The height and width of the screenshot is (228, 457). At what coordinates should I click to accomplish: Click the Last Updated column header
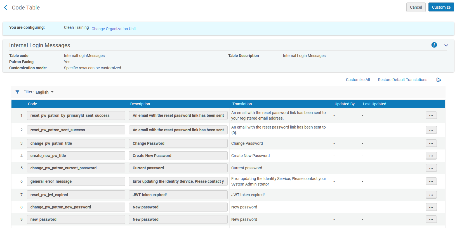(374, 104)
